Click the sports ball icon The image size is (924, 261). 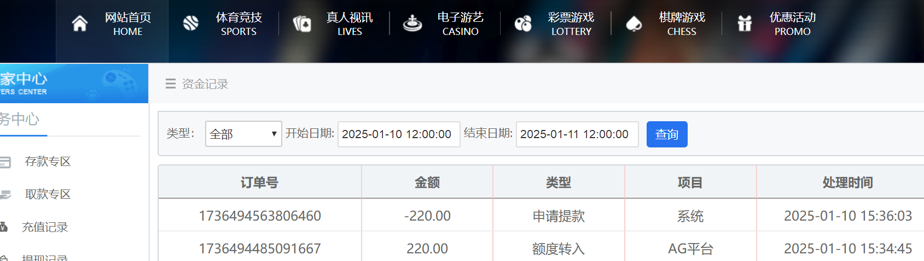(x=191, y=23)
